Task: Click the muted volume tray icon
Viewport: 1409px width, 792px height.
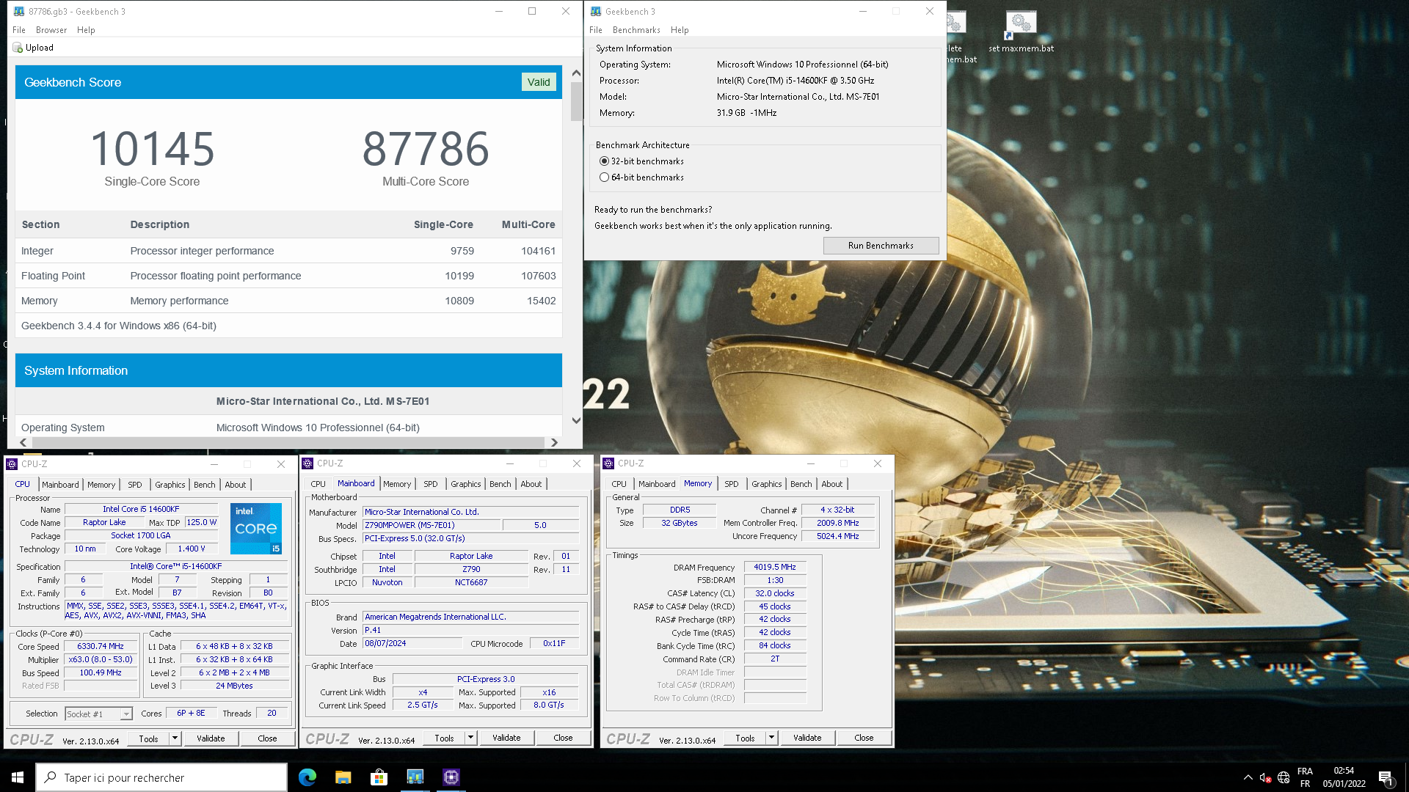Action: (x=1265, y=777)
